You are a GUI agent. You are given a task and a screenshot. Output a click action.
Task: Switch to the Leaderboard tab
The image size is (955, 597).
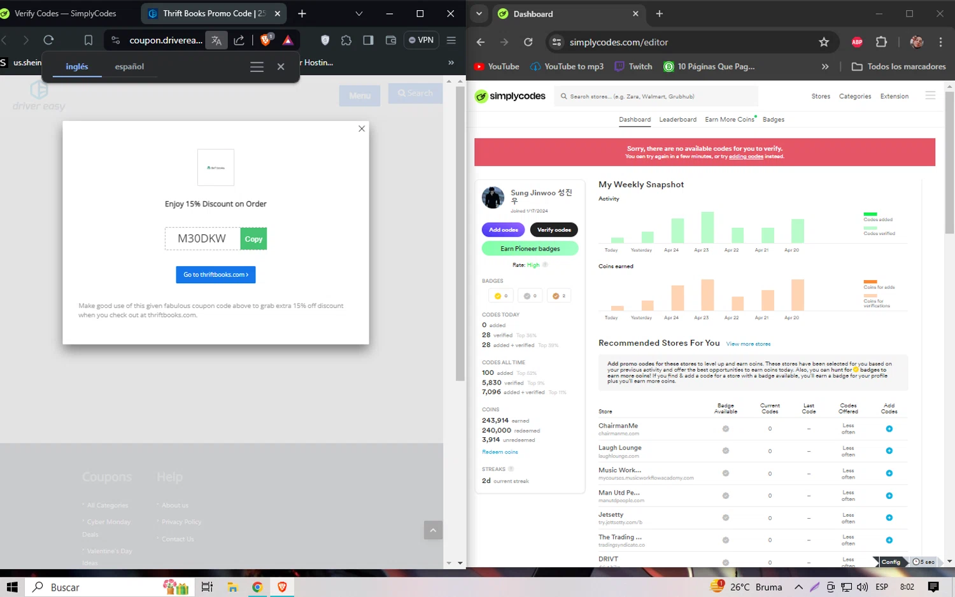pos(677,120)
